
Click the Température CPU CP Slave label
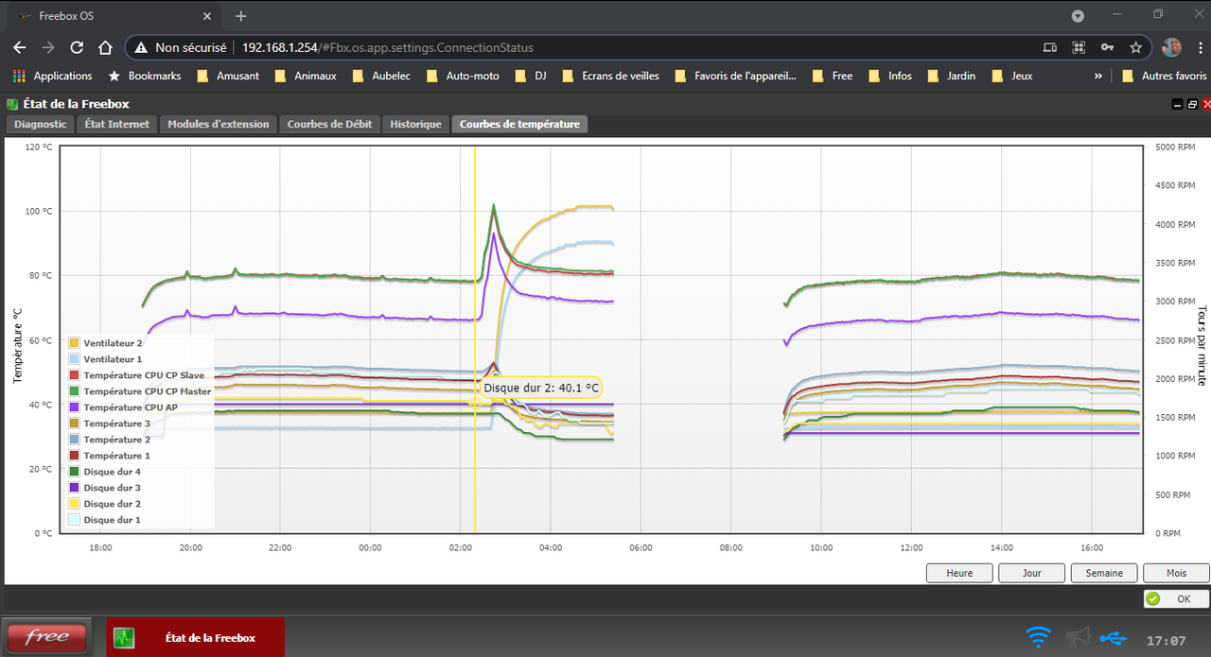coord(144,375)
